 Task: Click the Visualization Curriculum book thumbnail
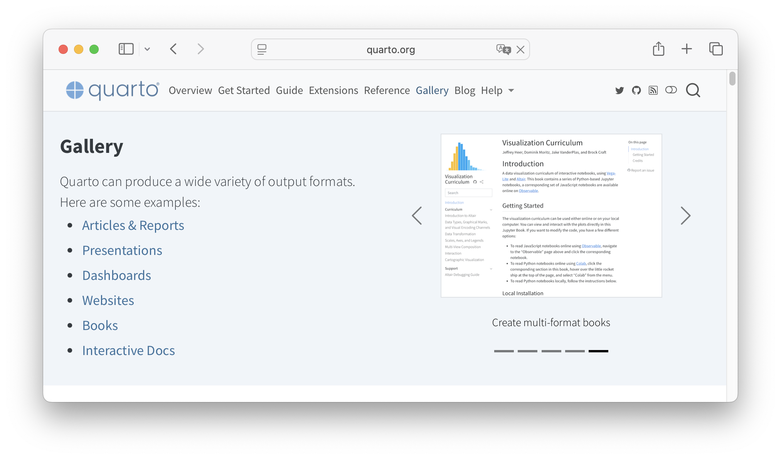[551, 216]
